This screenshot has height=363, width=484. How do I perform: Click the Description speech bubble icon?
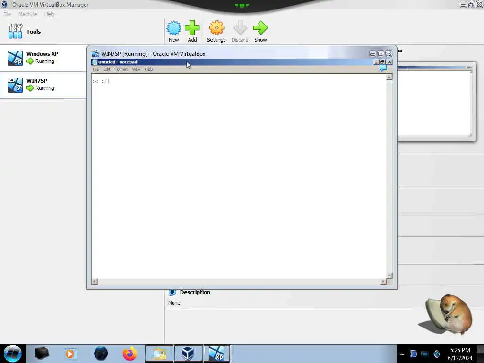click(x=172, y=292)
